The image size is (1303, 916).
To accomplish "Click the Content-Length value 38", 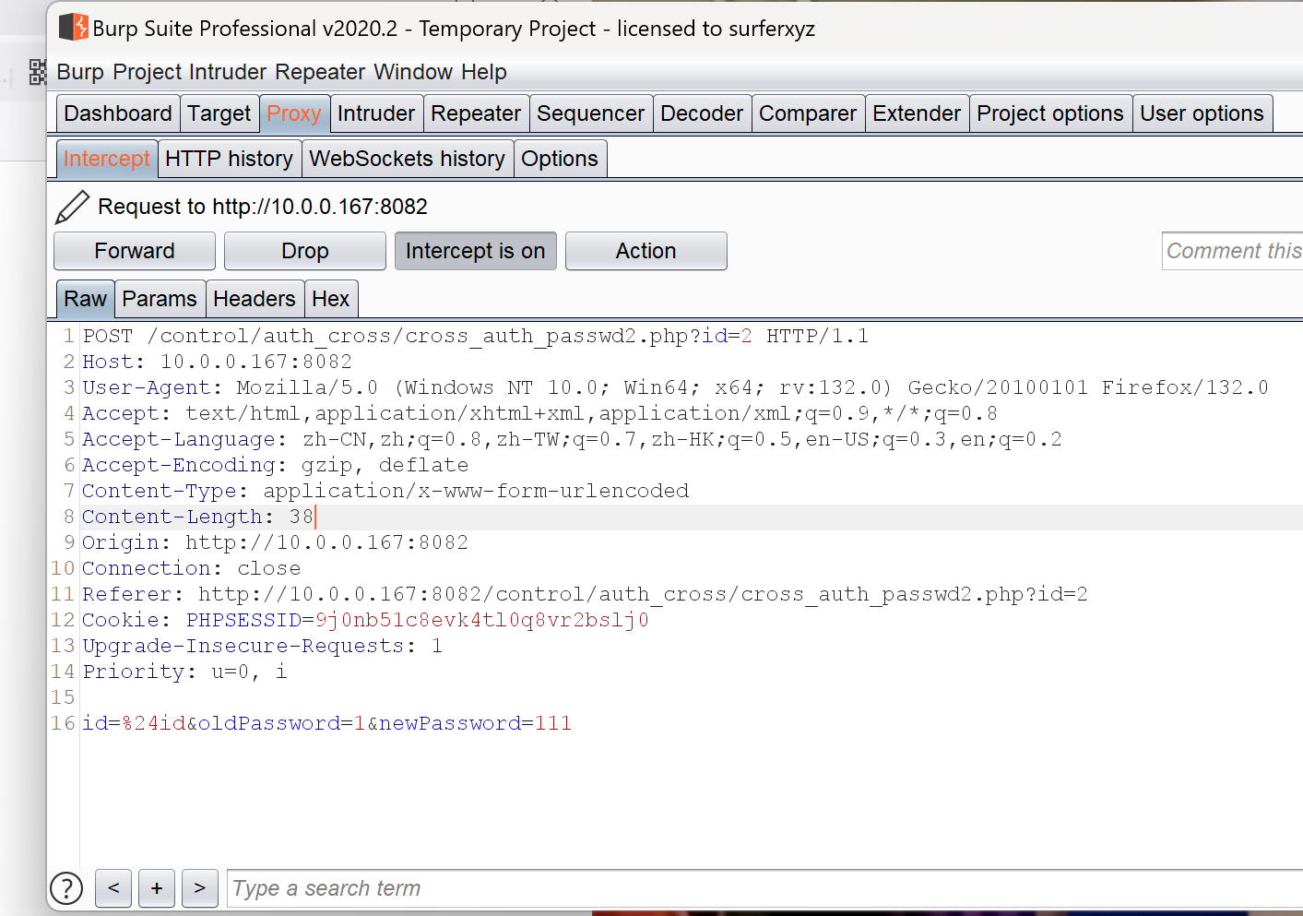I will click(x=302, y=517).
